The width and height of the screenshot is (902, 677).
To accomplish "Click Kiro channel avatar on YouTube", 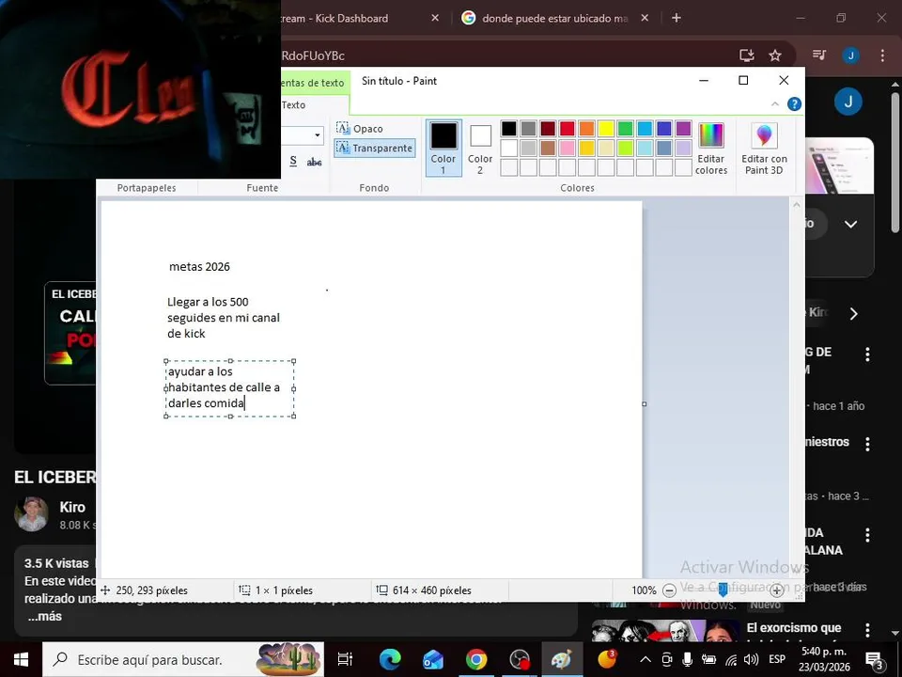I will 31,513.
